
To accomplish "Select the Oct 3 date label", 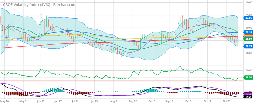I will click(188, 101).
